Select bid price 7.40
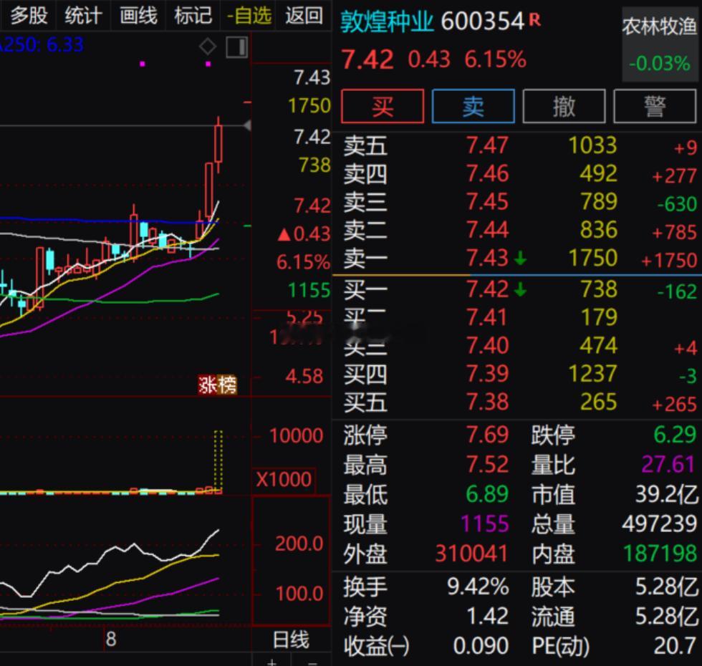Image resolution: width=702 pixels, height=666 pixels. [488, 345]
